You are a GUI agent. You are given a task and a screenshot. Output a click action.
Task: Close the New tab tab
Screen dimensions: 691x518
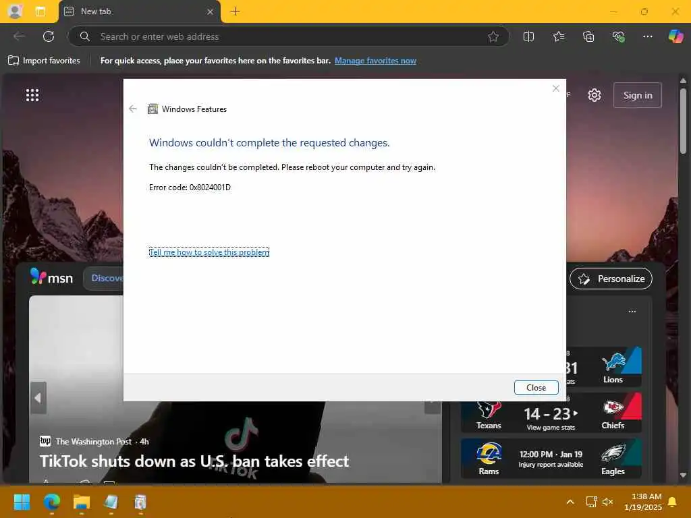[x=211, y=12]
